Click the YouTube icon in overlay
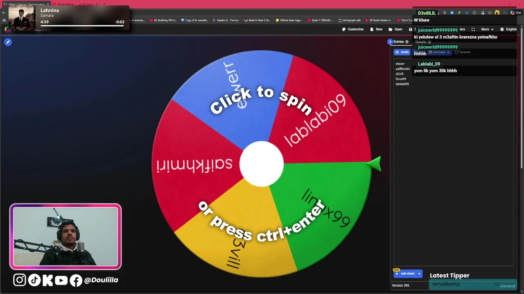 [x=61, y=280]
